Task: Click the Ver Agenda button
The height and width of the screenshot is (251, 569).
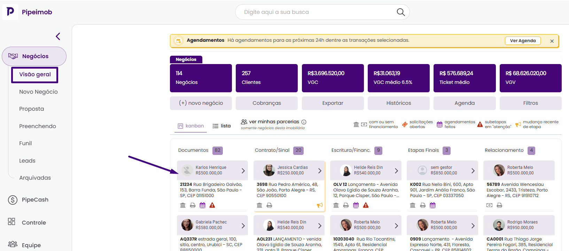Action: [x=523, y=41]
